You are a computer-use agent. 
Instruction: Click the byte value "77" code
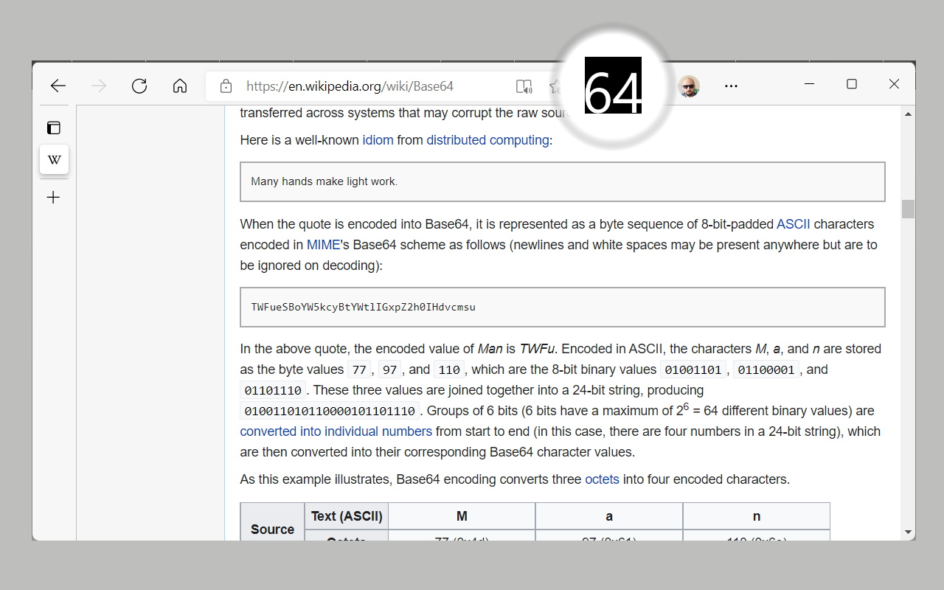coord(359,369)
